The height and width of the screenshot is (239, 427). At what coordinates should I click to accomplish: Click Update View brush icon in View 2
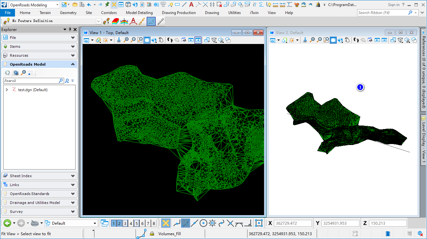coord(305,40)
